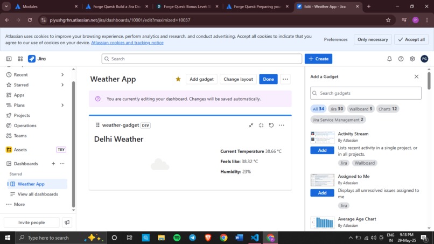The image size is (434, 244).
Task: Click the Average Age Chart thumbnail
Action: pos(322,222)
